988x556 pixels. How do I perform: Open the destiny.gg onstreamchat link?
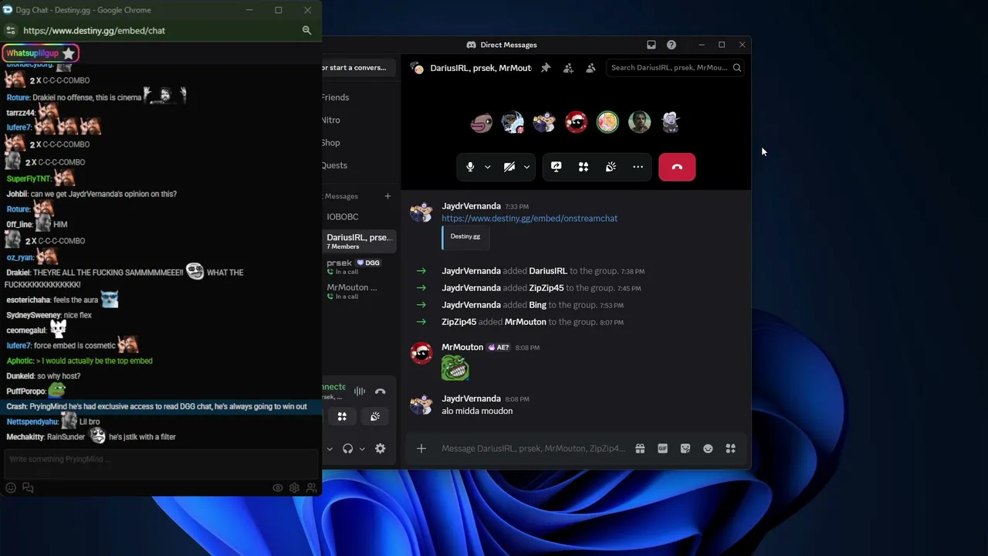coord(530,219)
